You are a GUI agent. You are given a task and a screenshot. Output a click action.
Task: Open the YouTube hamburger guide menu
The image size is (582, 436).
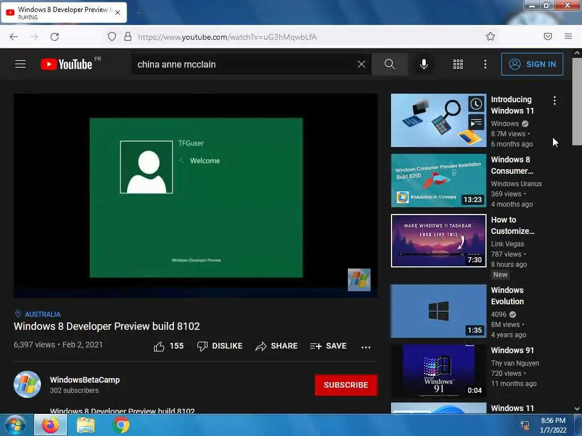(20, 64)
